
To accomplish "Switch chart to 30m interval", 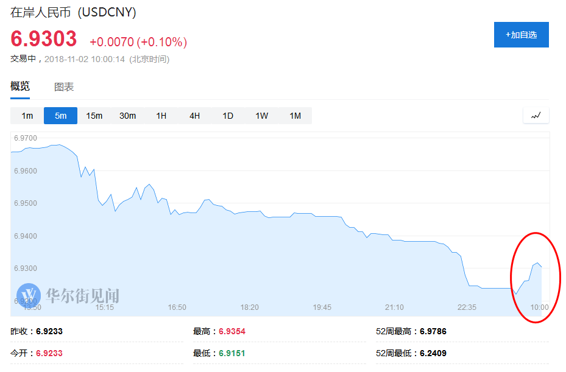I will pyautogui.click(x=127, y=116).
